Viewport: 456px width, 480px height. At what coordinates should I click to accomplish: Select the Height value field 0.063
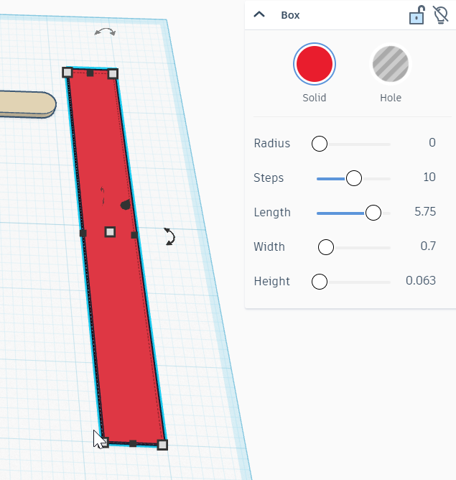point(420,282)
